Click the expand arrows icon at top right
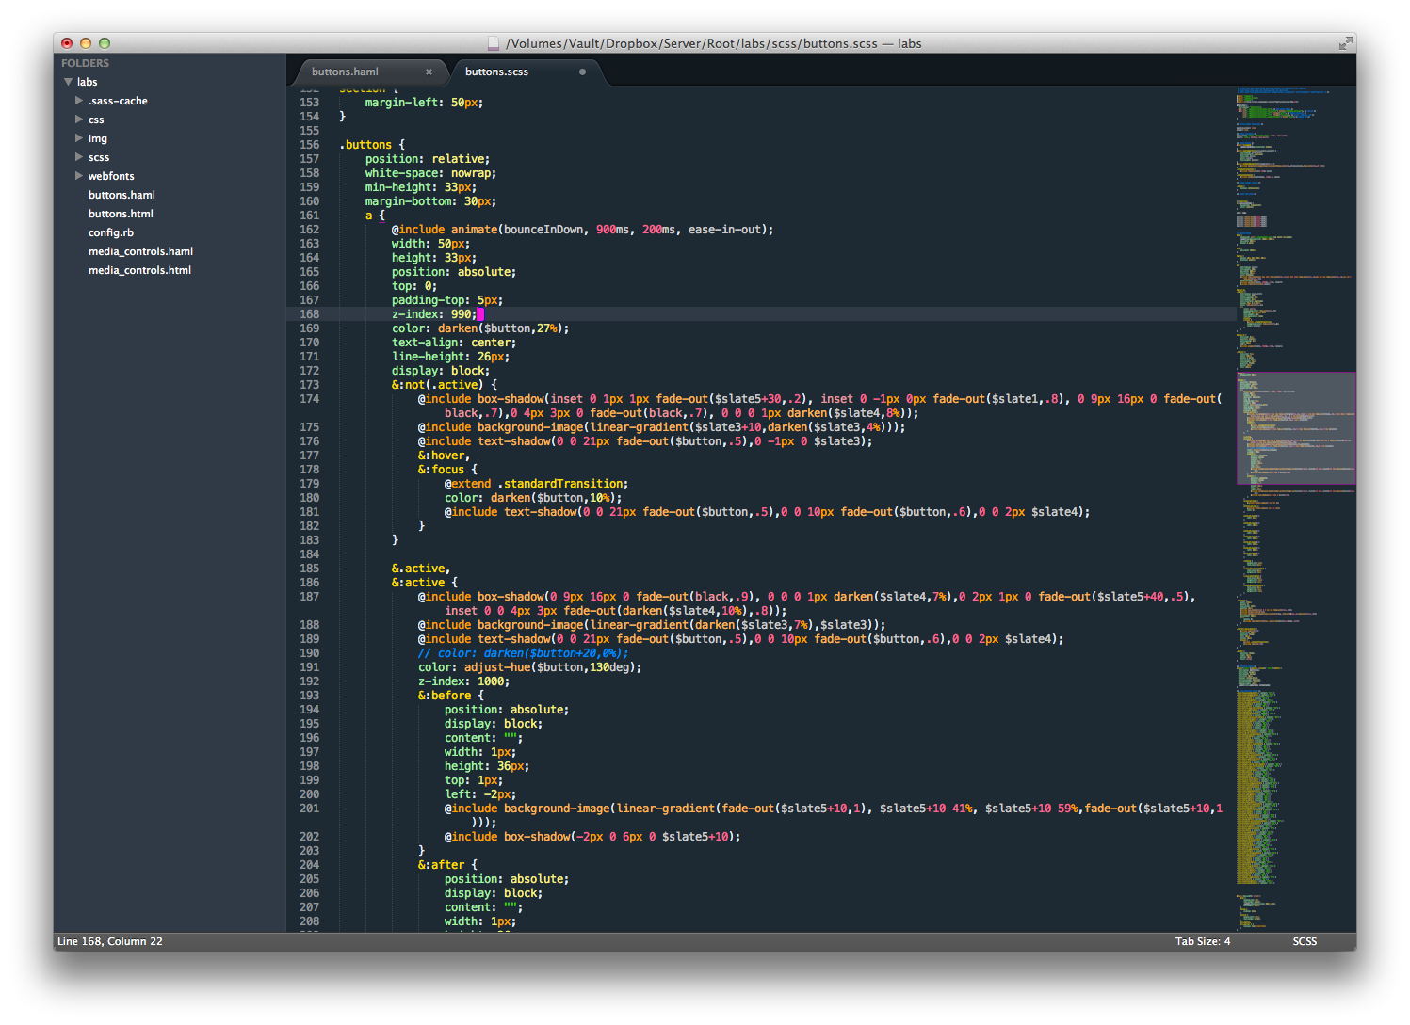This screenshot has height=1025, width=1410. (1345, 43)
